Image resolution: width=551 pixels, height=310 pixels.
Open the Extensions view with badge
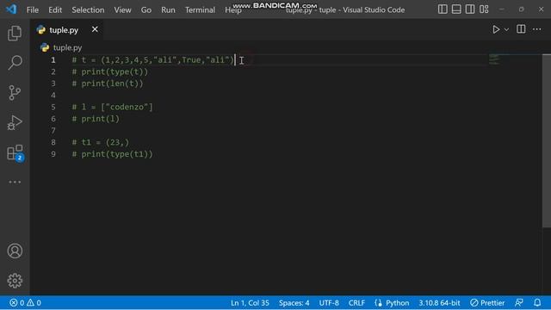click(x=15, y=153)
